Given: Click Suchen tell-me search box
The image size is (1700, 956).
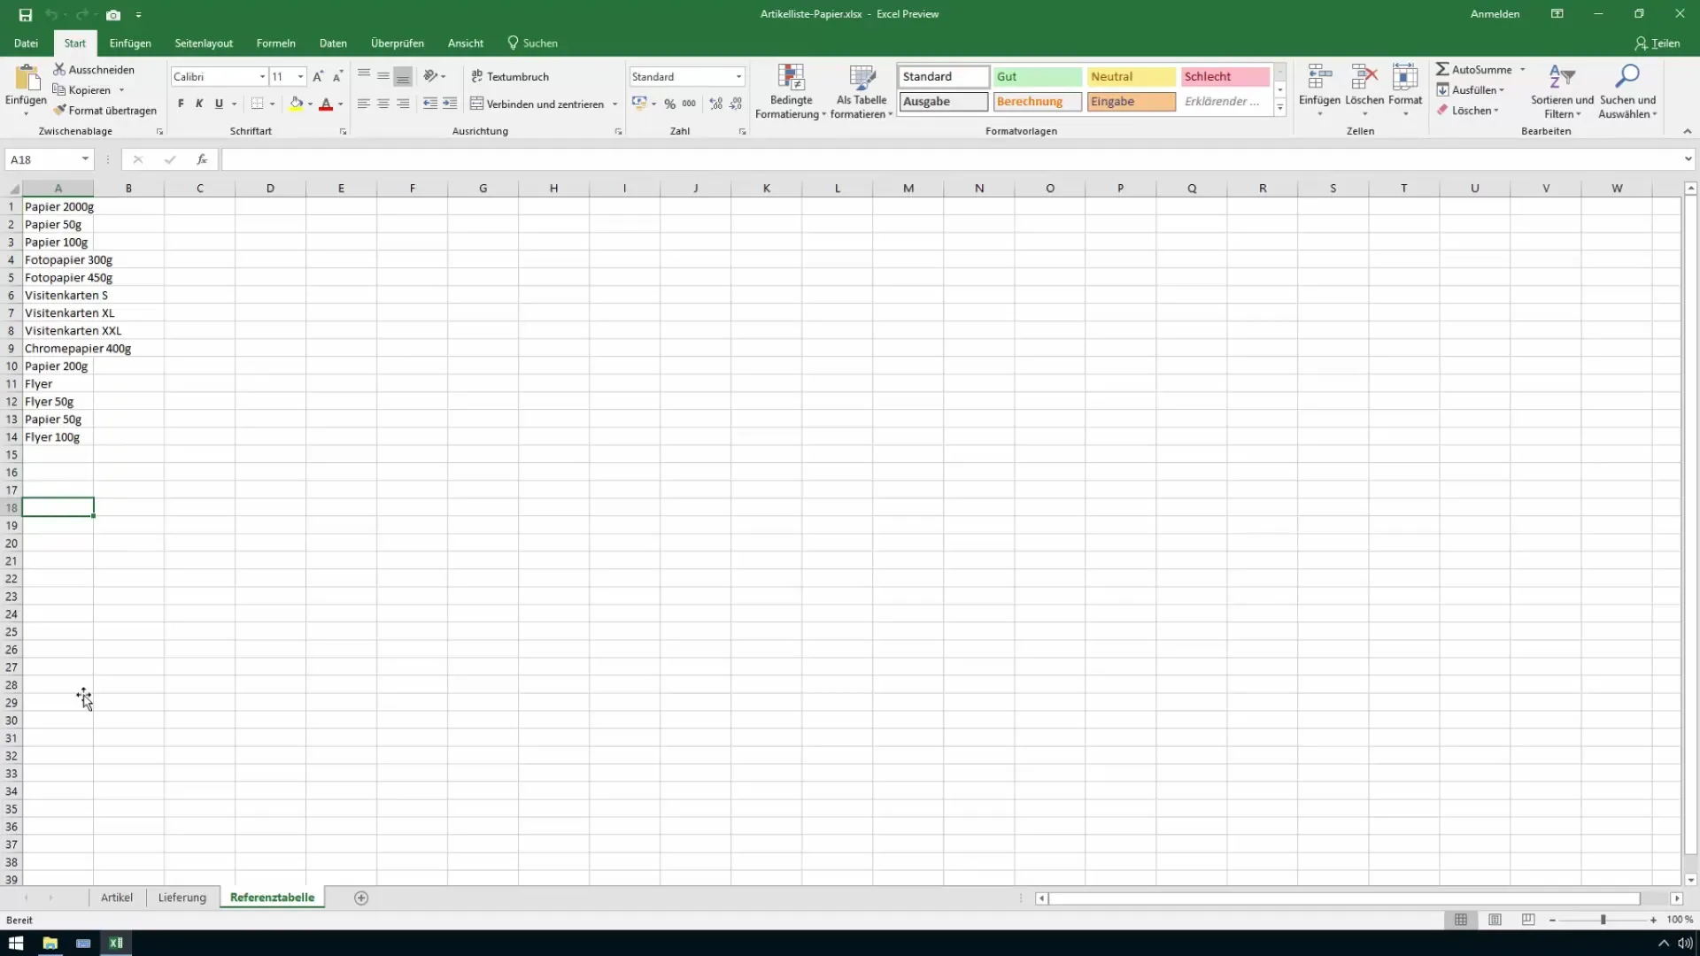Looking at the screenshot, I should [x=532, y=42].
